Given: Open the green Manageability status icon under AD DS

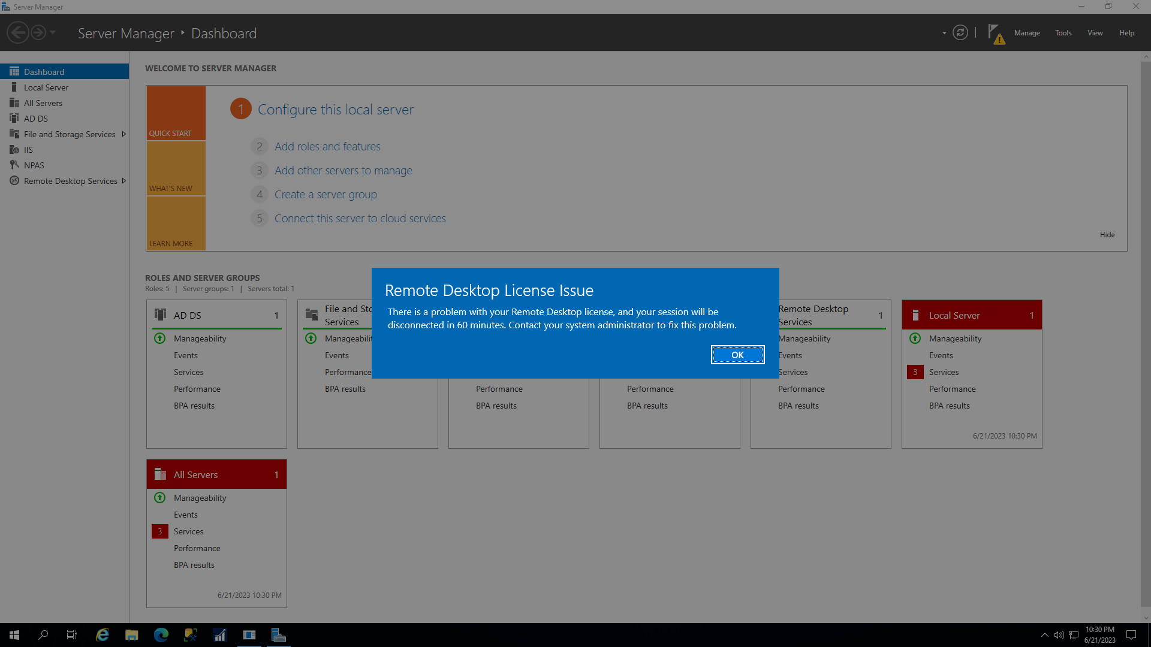Looking at the screenshot, I should point(159,338).
